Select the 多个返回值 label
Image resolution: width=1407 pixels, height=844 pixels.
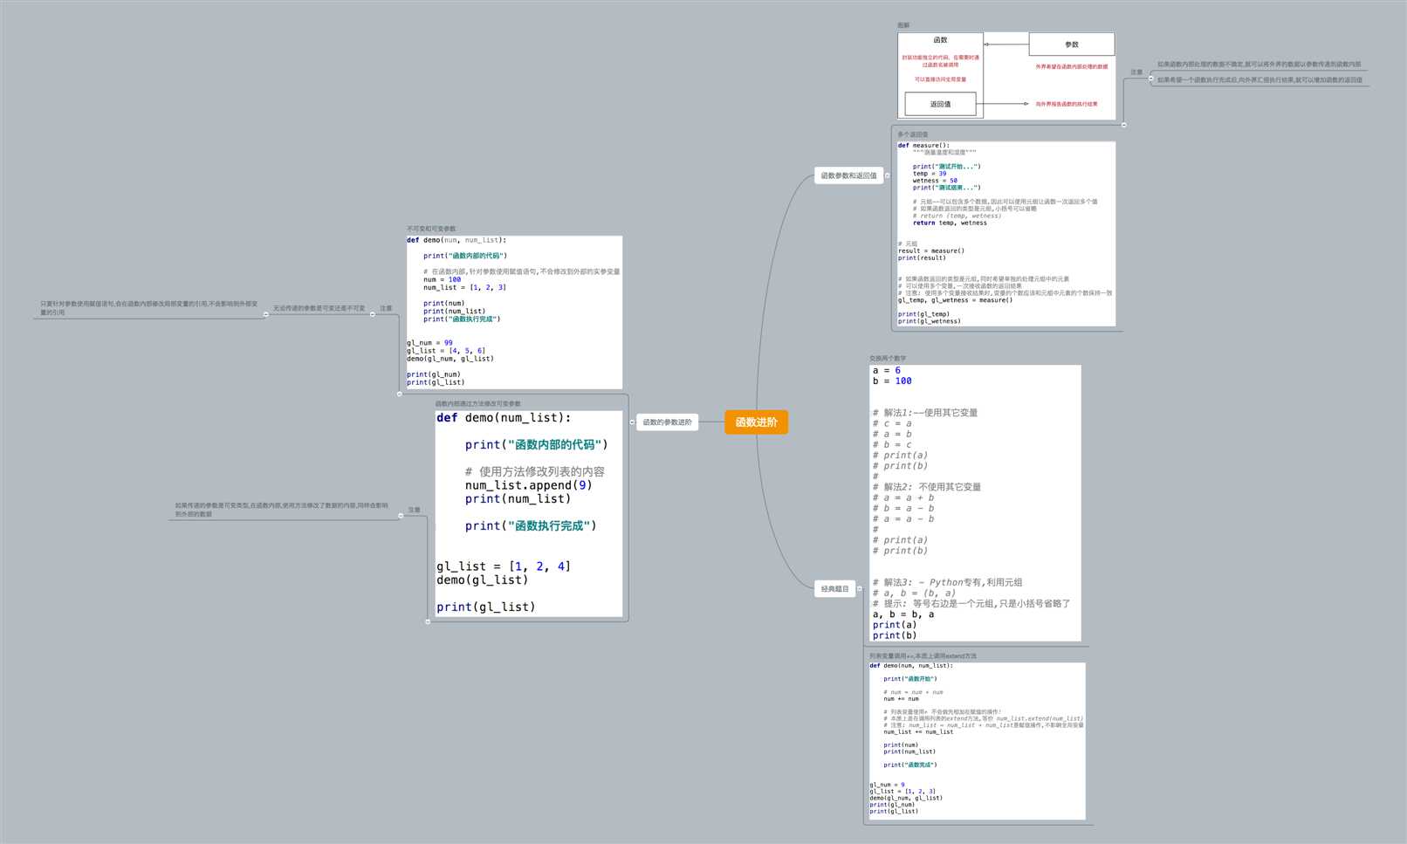pos(913,134)
